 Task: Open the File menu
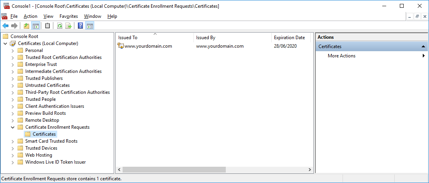pyautogui.click(x=14, y=16)
